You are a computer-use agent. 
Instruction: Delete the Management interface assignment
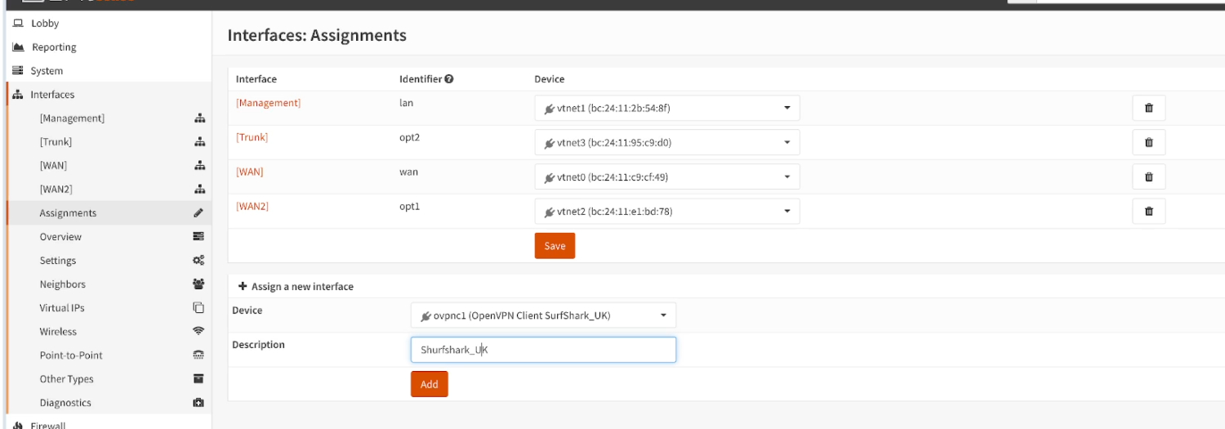[1148, 108]
